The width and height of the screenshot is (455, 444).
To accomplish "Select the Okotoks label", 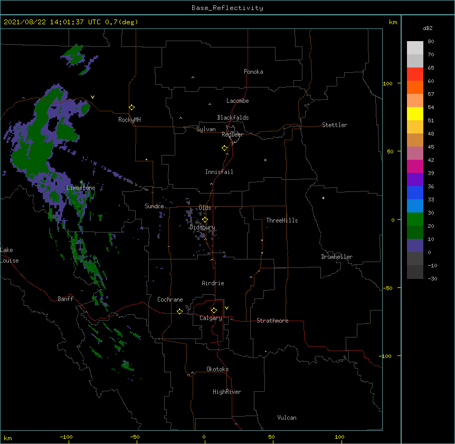I will (217, 369).
